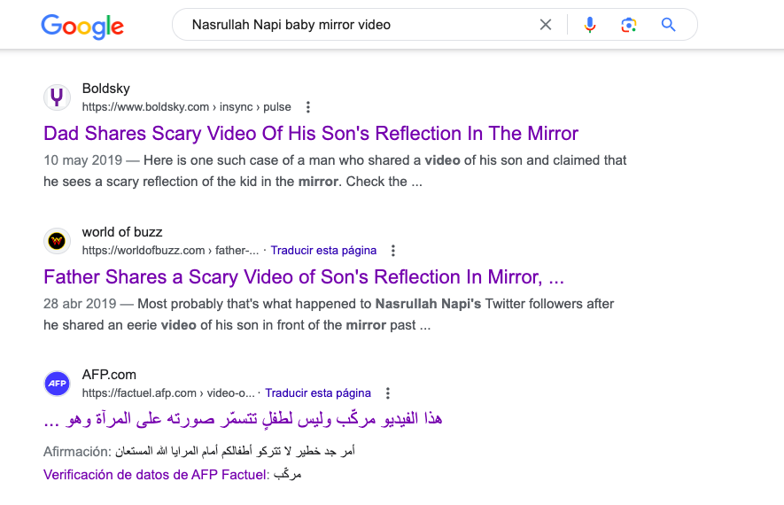Open three-dot menu for world of buzz result

tap(393, 251)
